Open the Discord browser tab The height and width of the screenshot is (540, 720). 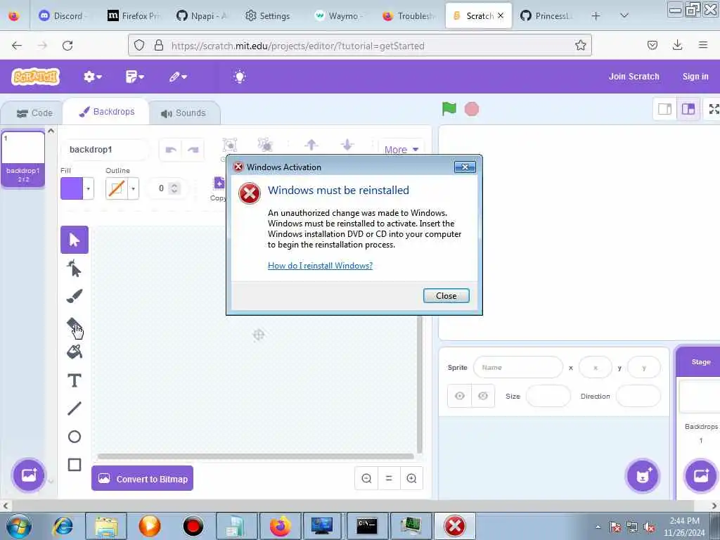point(63,15)
